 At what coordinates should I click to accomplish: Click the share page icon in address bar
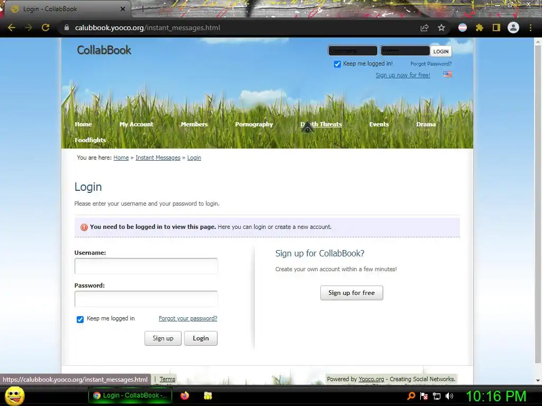point(424,27)
